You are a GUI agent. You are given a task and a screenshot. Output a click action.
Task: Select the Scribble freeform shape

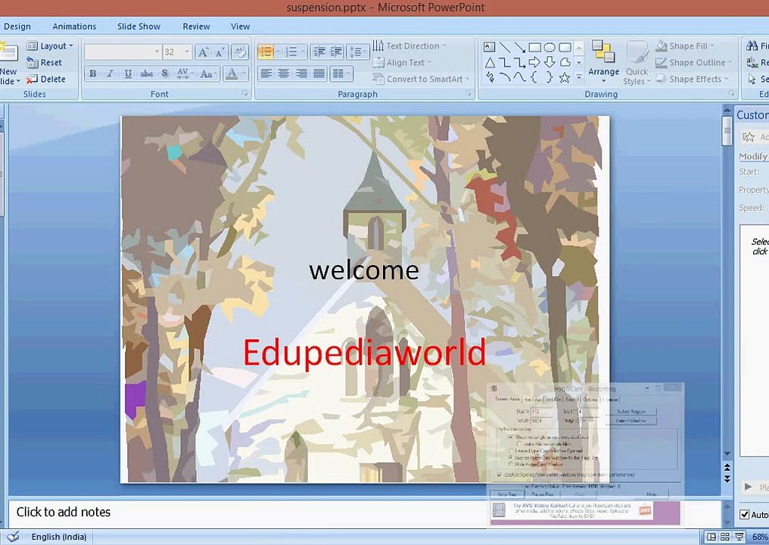point(490,77)
